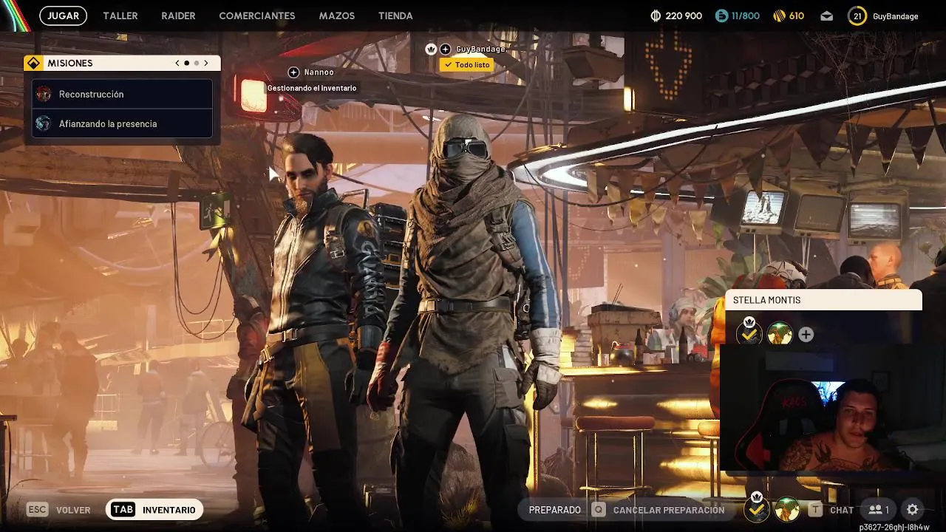Click the Reconstrucción mission icon
946x532 pixels.
[44, 94]
